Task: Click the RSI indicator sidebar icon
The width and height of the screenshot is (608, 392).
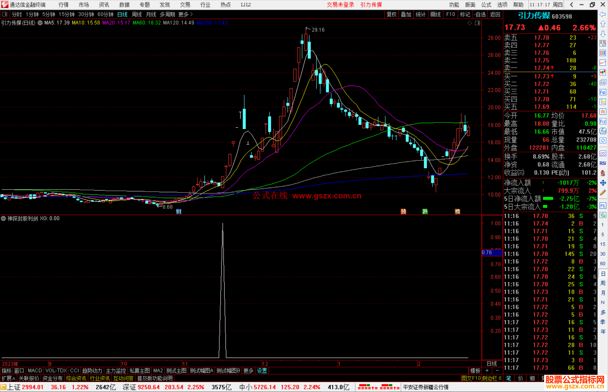Action: coord(603,163)
